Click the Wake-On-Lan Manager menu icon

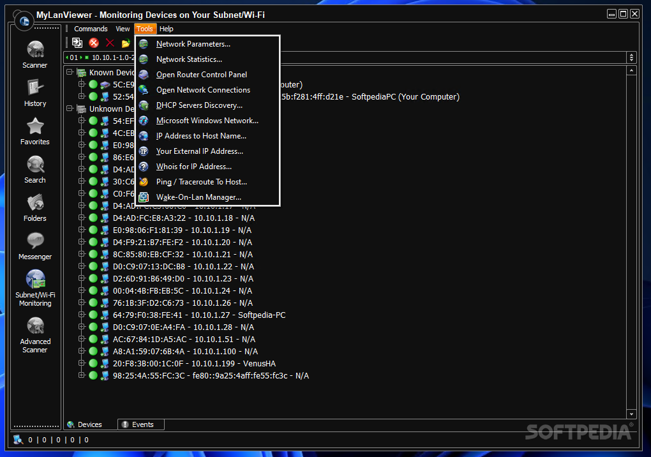coord(144,197)
